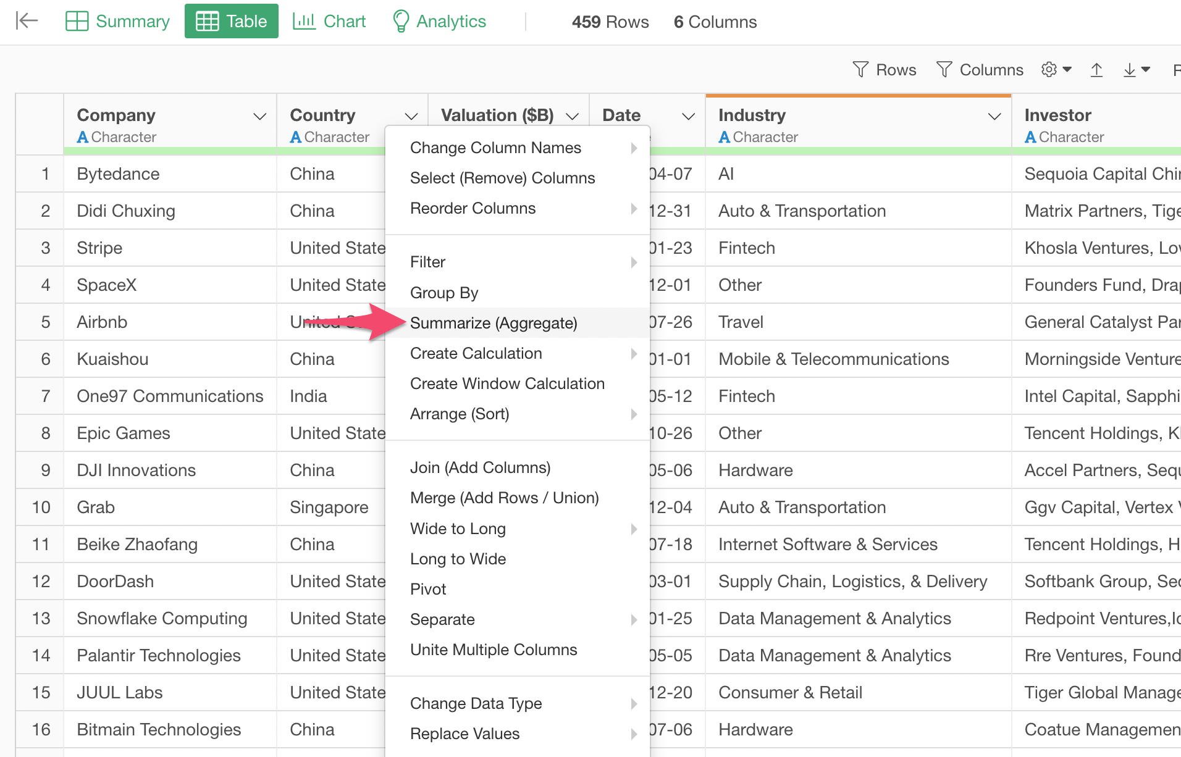
Task: Open the Date column dropdown chevron
Action: tap(688, 116)
